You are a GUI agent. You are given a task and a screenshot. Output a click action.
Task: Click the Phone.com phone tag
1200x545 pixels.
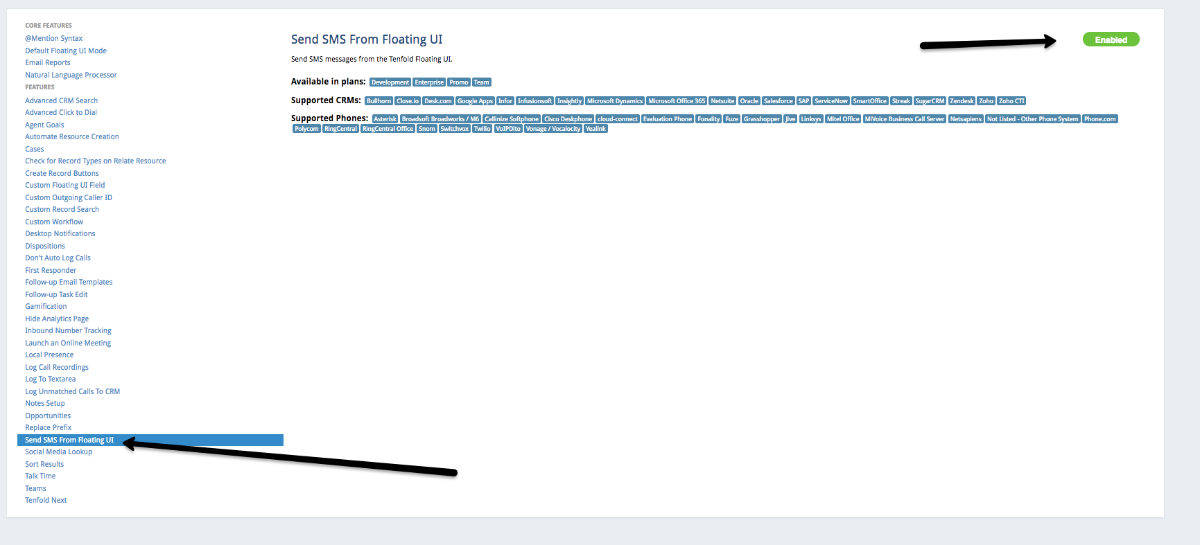1100,119
